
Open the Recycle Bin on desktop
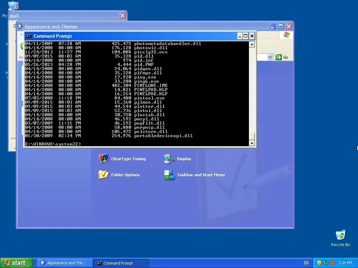[x=341, y=235]
